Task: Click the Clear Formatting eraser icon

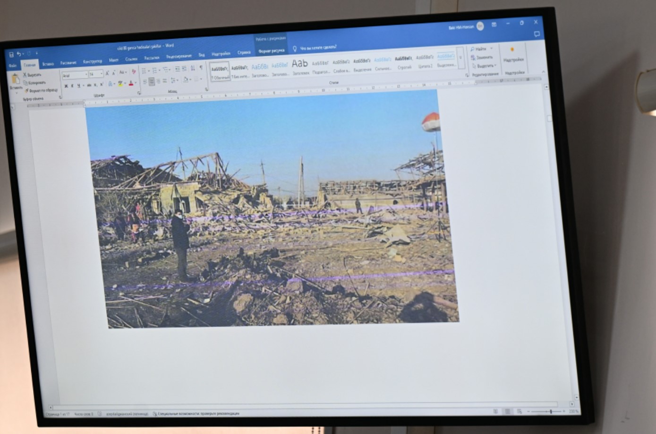Action: point(134,72)
